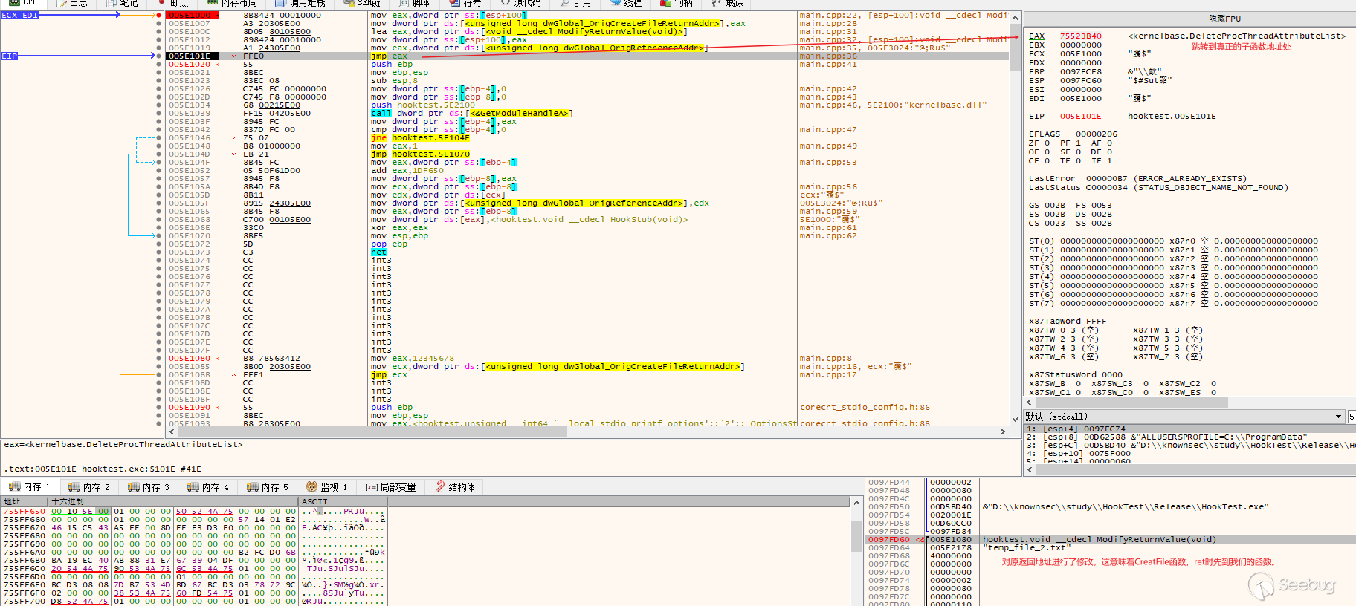Select the EAX register value 75523B40

click(1080, 36)
